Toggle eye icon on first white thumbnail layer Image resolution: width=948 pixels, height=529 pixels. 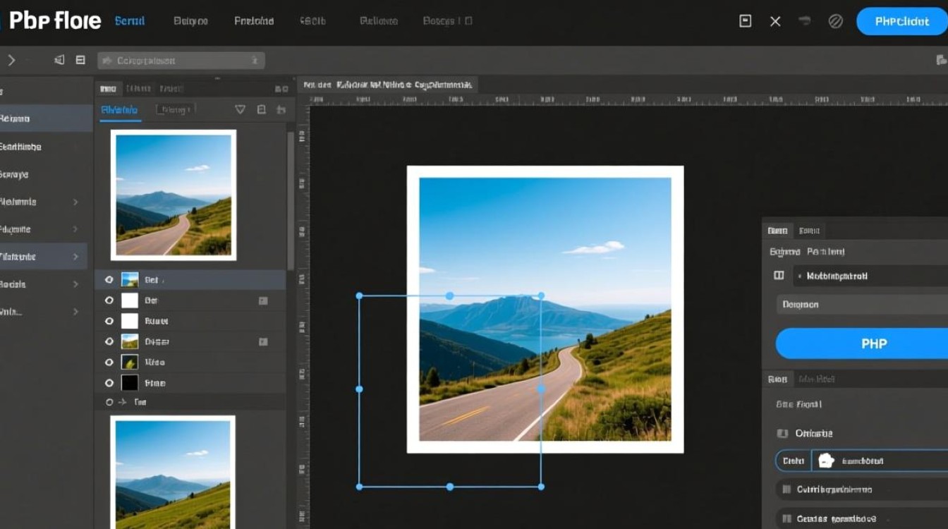pos(109,300)
